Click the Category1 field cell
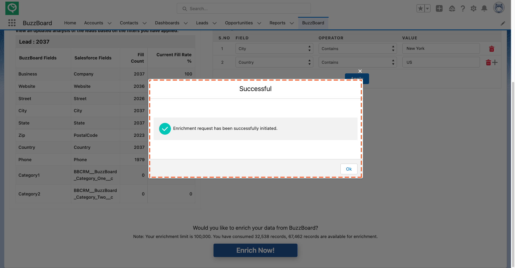515x268 pixels. [x=43, y=175]
